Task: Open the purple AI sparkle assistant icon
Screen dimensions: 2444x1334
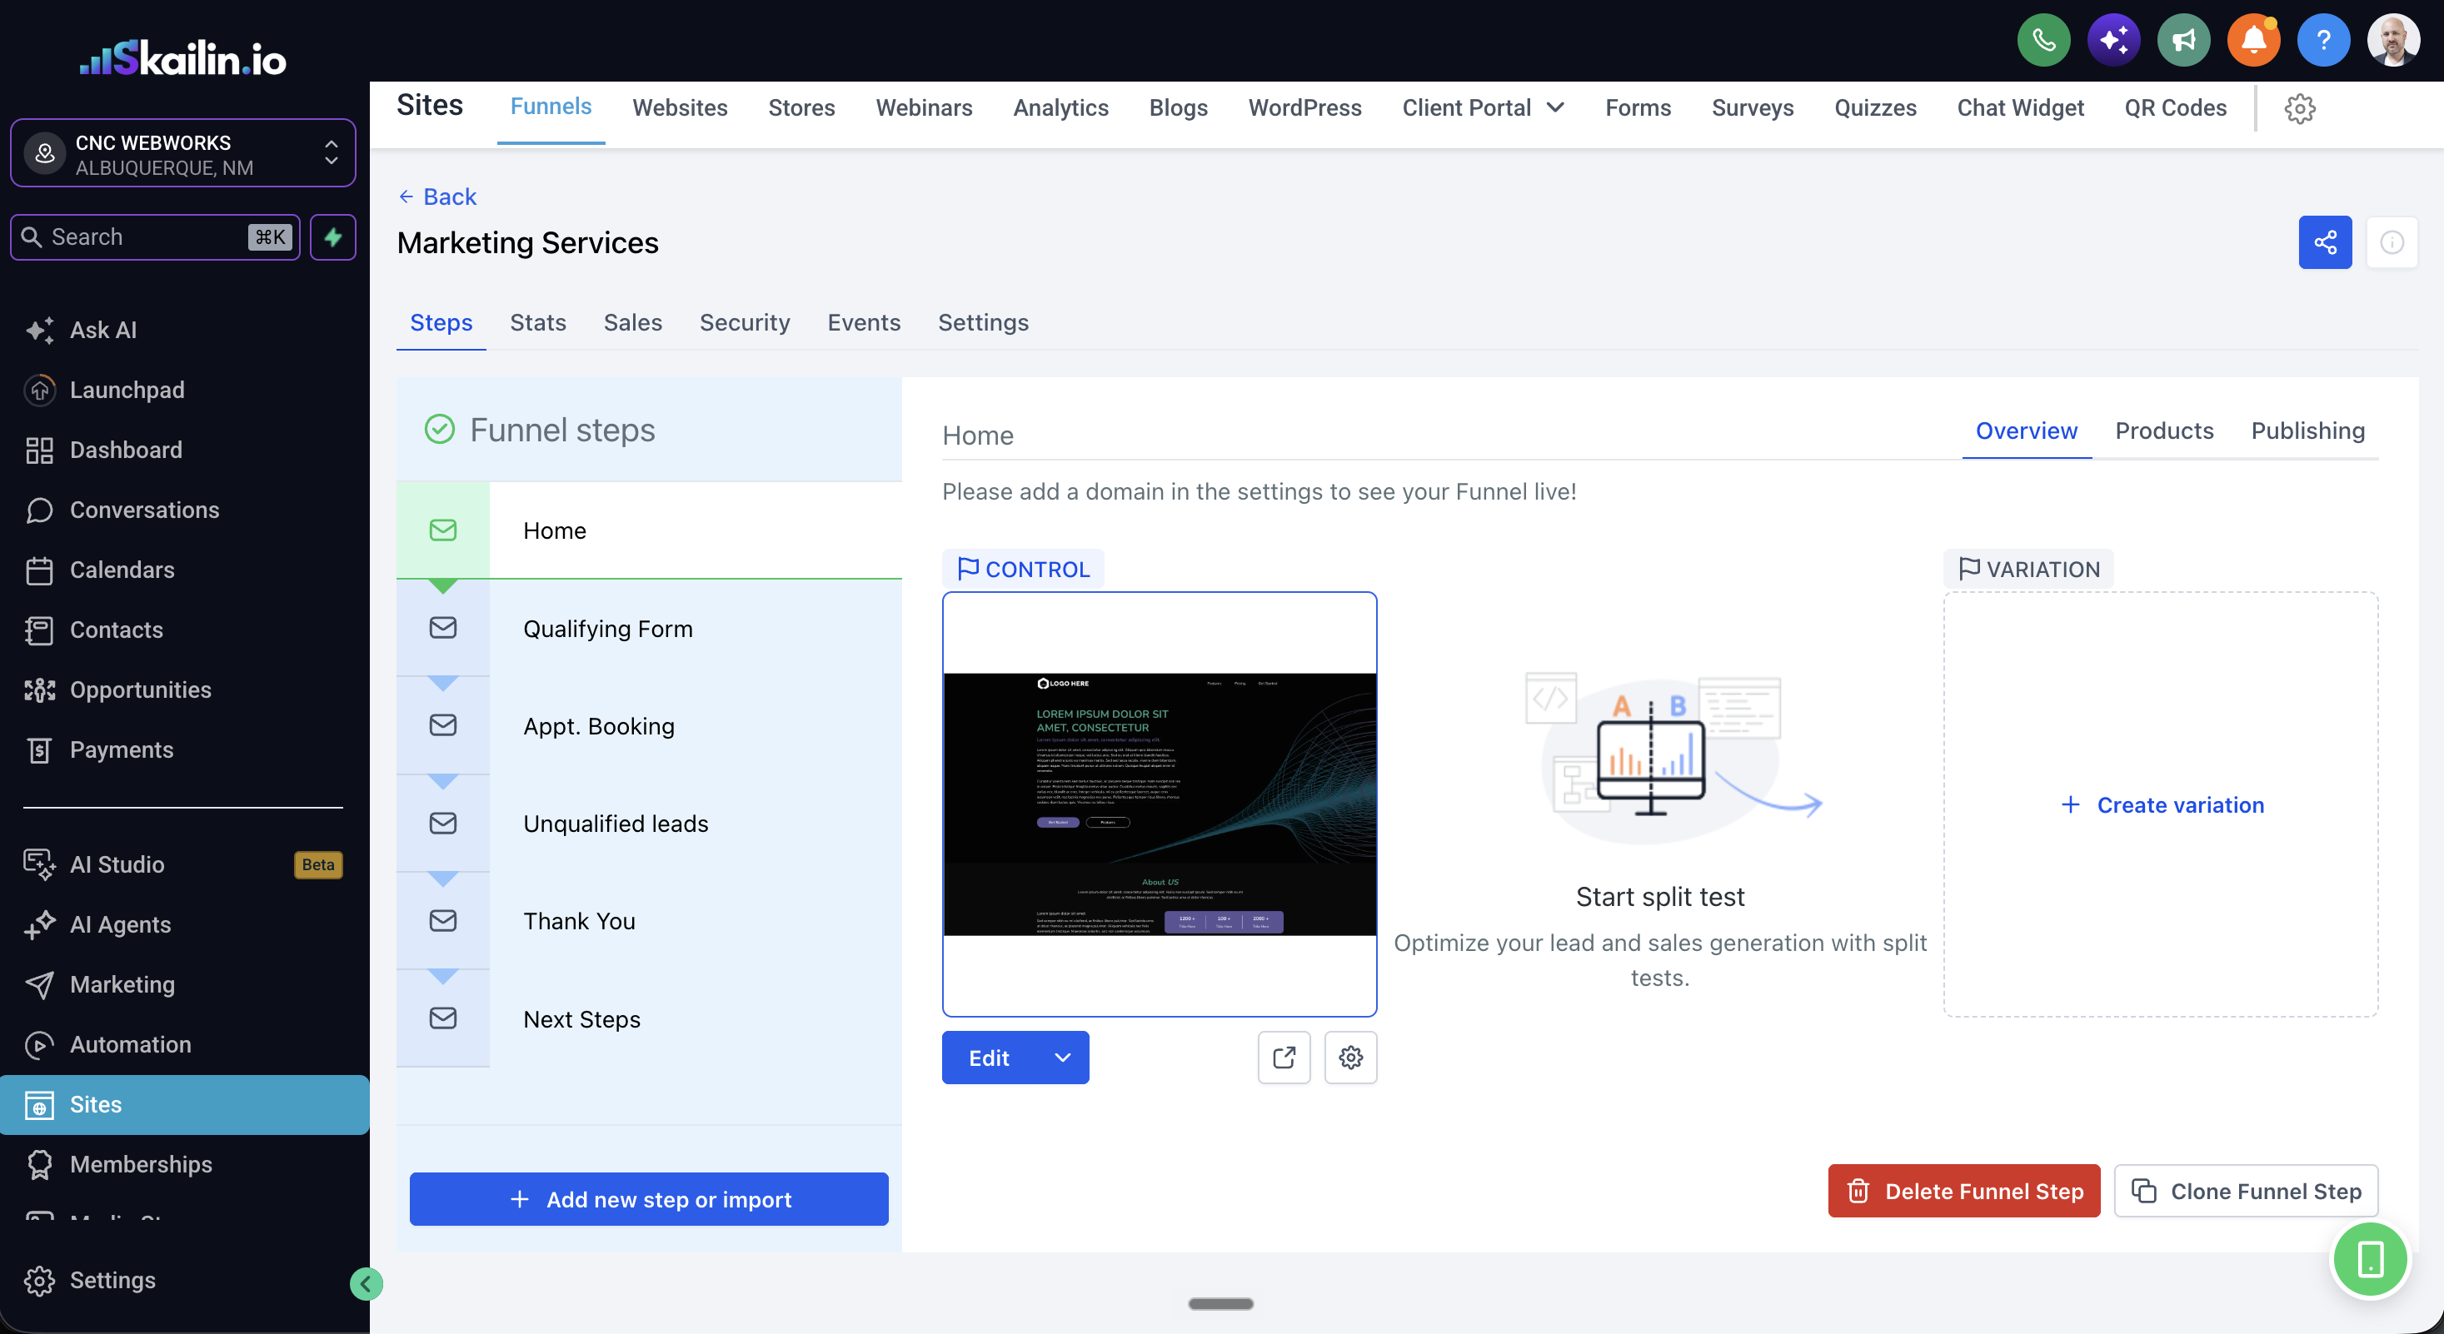Action: [2114, 40]
